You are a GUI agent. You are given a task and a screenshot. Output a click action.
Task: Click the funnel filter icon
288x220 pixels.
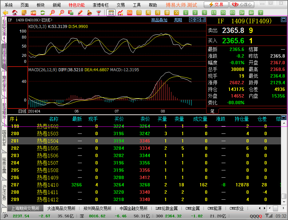pyautogui.click(x=99, y=13)
